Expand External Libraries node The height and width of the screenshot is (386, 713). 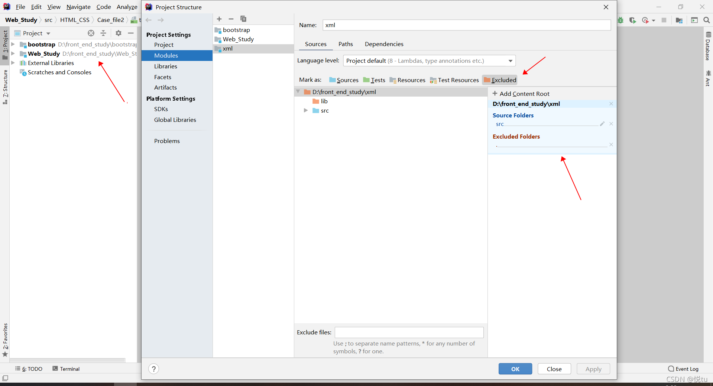[13, 63]
